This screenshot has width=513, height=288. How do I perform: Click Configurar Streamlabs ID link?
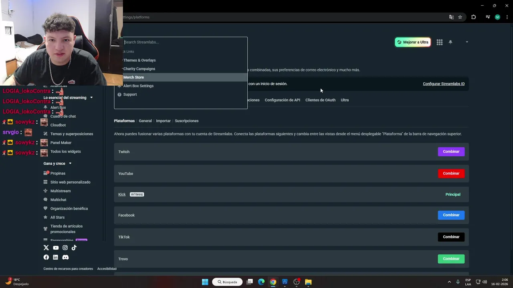click(x=444, y=84)
